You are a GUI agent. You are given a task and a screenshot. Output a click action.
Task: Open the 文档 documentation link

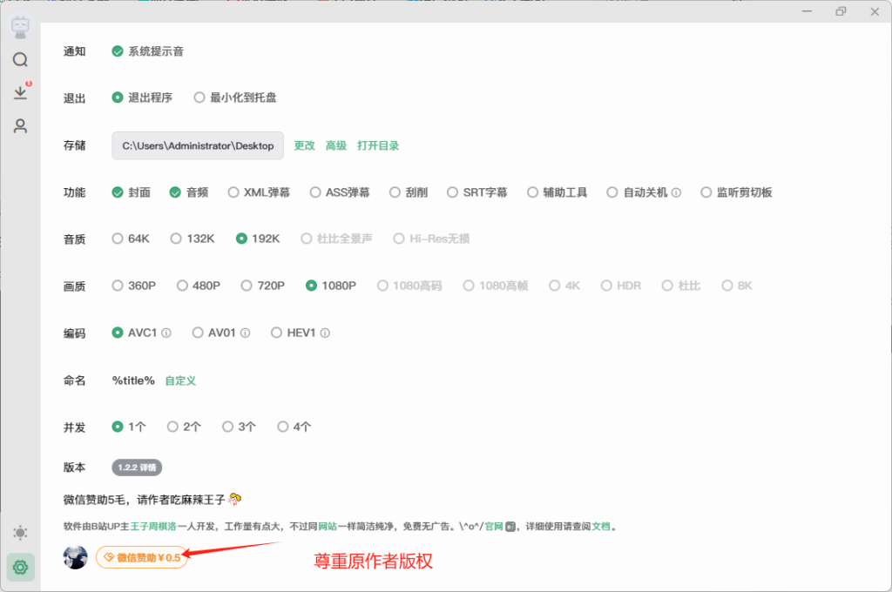click(601, 526)
